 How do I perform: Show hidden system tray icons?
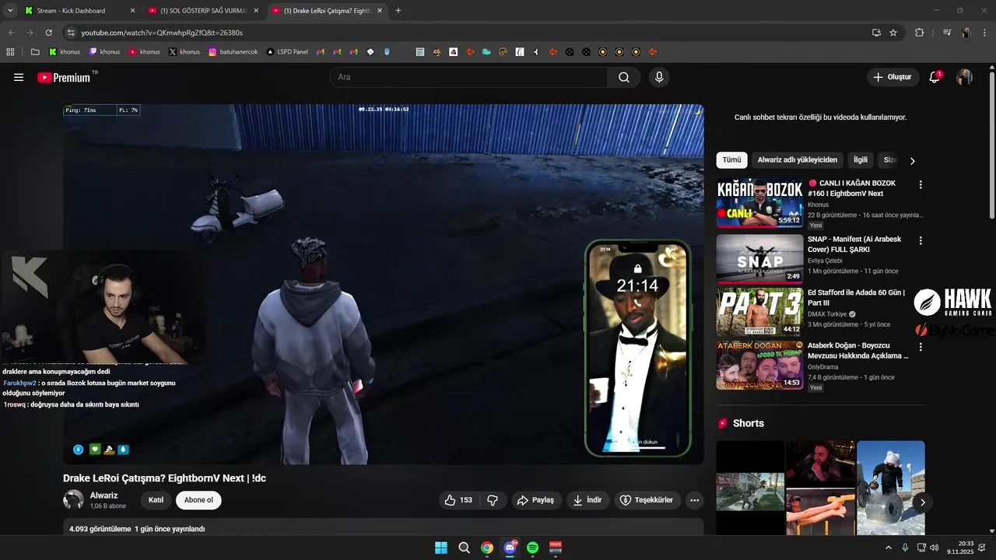click(889, 548)
